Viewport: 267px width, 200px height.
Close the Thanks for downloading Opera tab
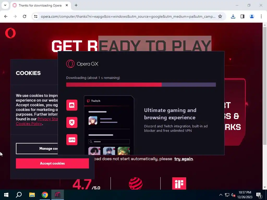tap(67, 5)
